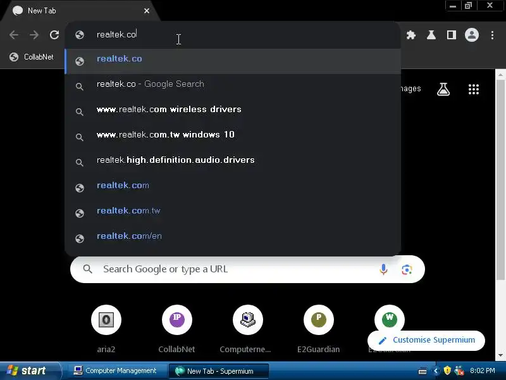The width and height of the screenshot is (506, 380).
Task: Click the New Tab - Supermium taskbar button
Action: tap(219, 370)
